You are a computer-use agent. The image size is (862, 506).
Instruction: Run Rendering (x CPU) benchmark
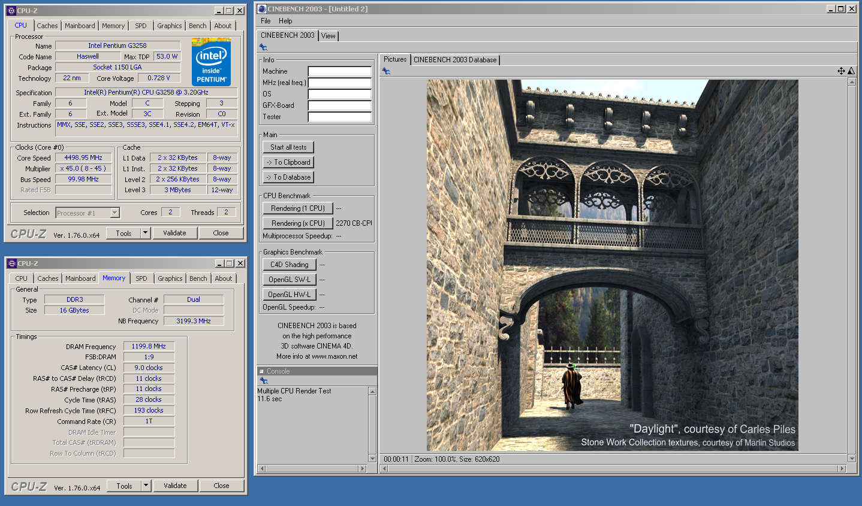pos(298,223)
